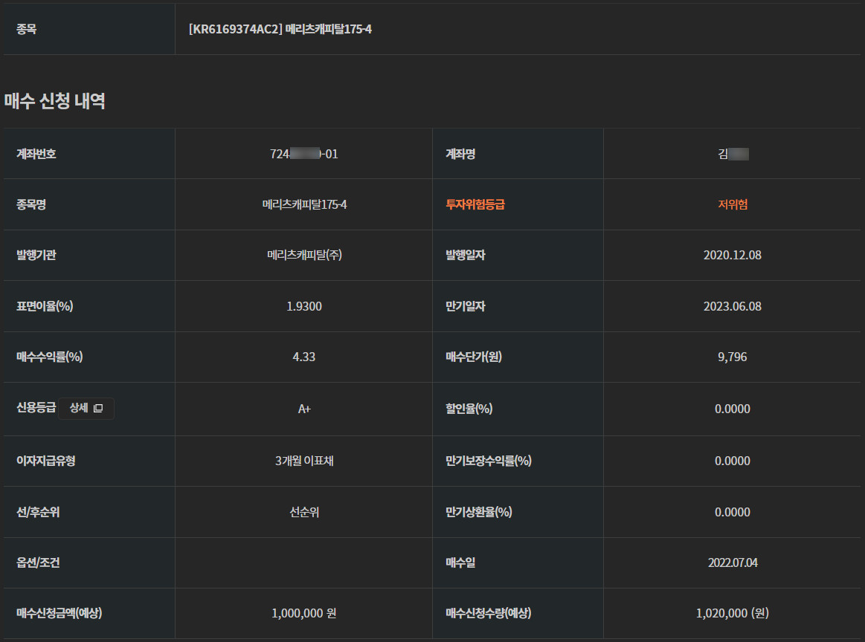Select the 3개월 이표채 value

pos(304,461)
